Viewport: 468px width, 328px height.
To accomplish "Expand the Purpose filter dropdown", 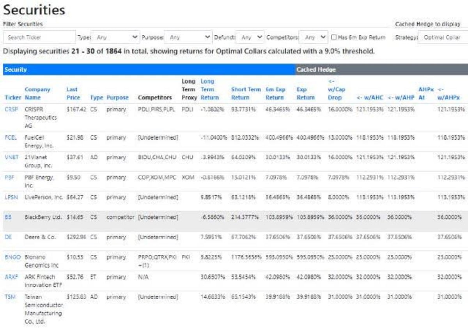I will (188, 37).
